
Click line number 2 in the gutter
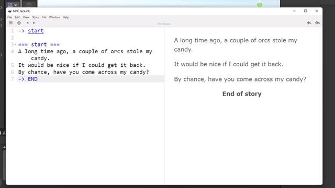pos(13,38)
